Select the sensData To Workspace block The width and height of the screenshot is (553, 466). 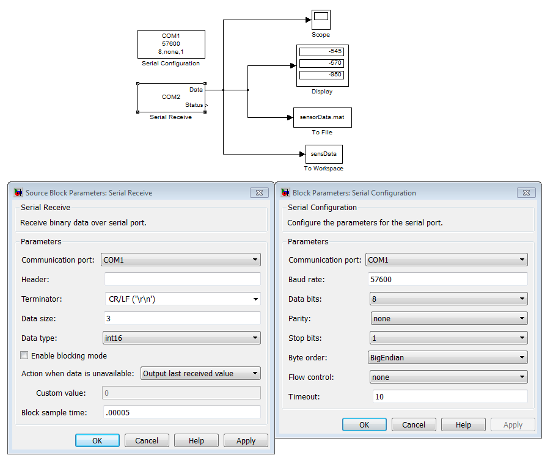(323, 154)
